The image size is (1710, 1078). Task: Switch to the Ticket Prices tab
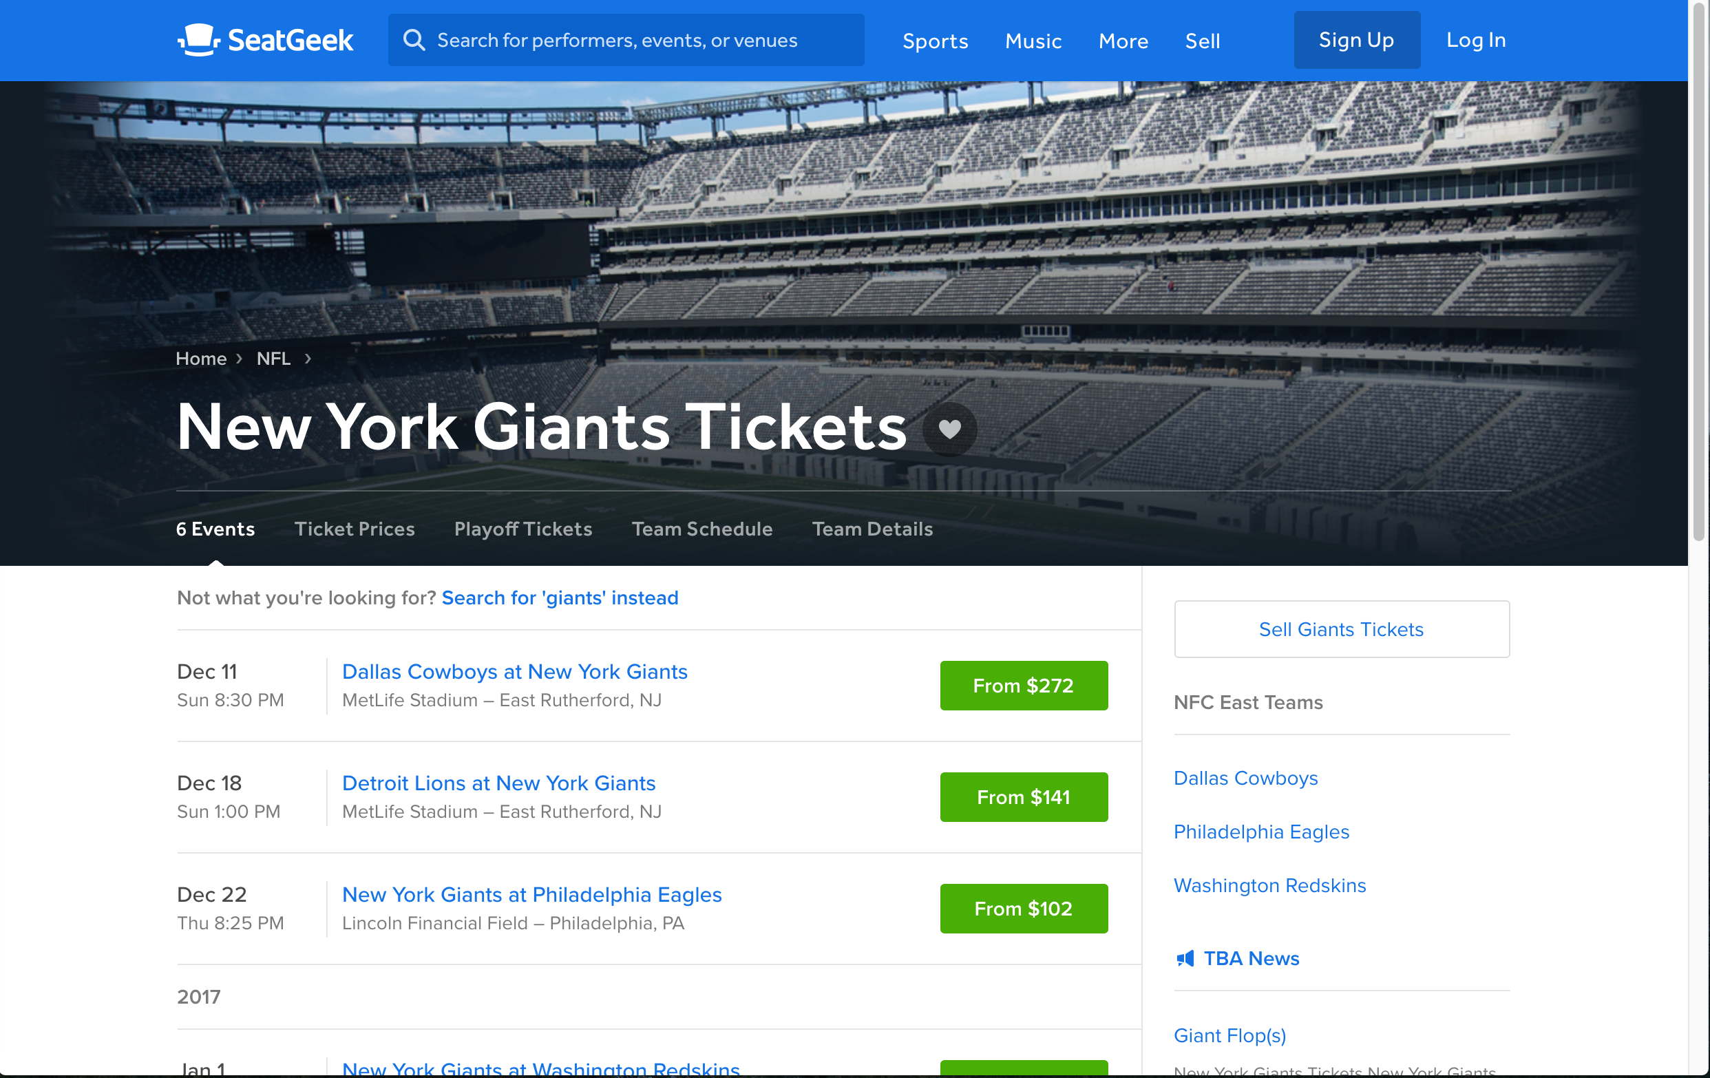point(355,529)
